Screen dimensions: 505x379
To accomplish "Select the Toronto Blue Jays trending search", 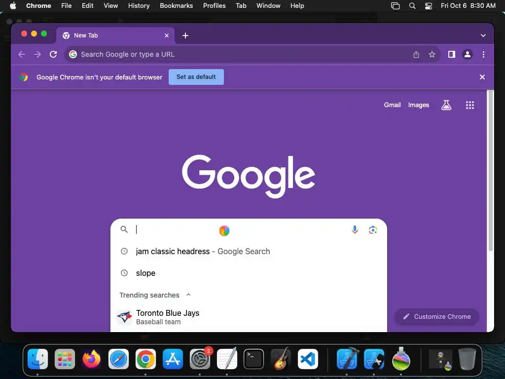I will pyautogui.click(x=249, y=317).
